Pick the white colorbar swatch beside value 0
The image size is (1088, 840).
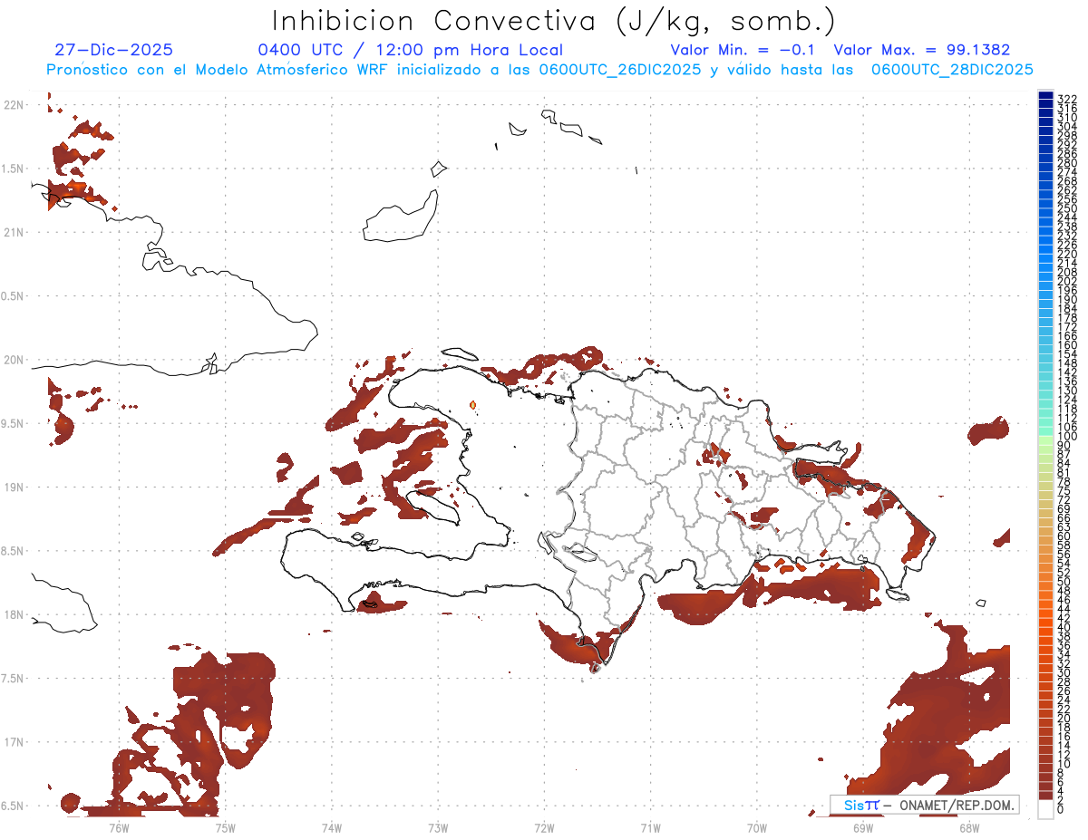coord(1045,809)
